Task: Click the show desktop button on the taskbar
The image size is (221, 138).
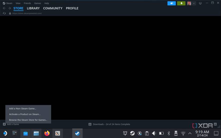Action: tap(216, 133)
